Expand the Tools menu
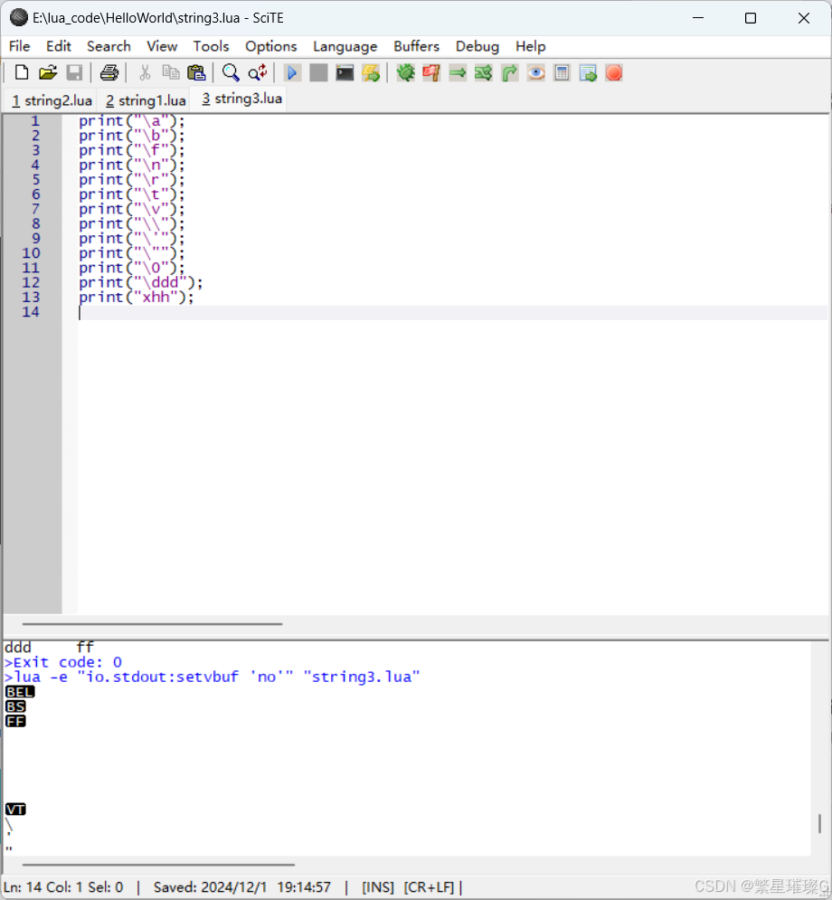The image size is (832, 900). click(211, 46)
